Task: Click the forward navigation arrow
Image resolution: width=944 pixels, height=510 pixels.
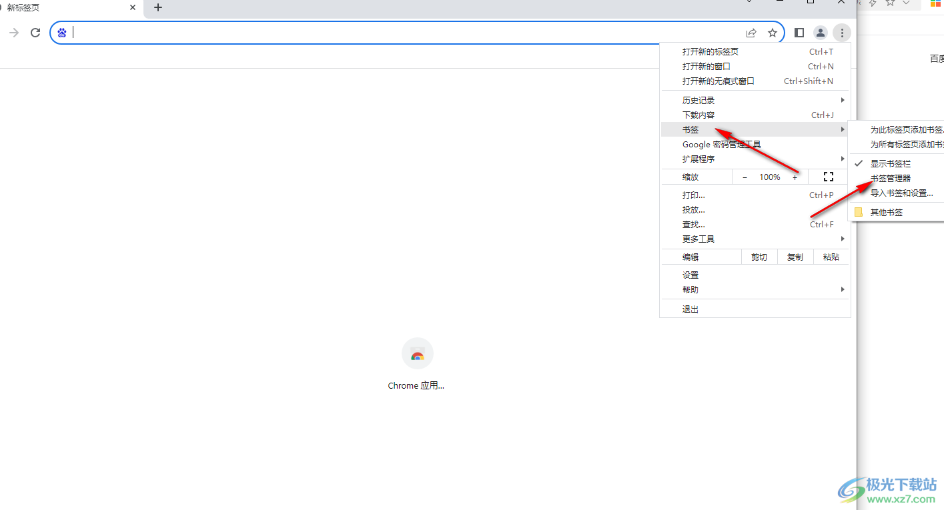Action: coord(14,33)
